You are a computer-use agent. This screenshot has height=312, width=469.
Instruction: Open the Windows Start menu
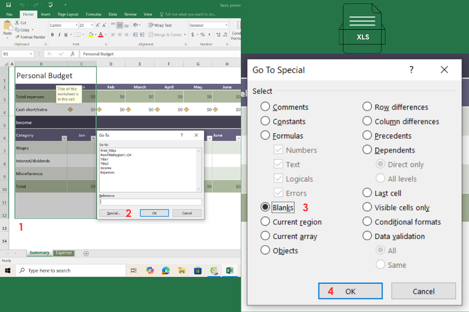point(8,270)
